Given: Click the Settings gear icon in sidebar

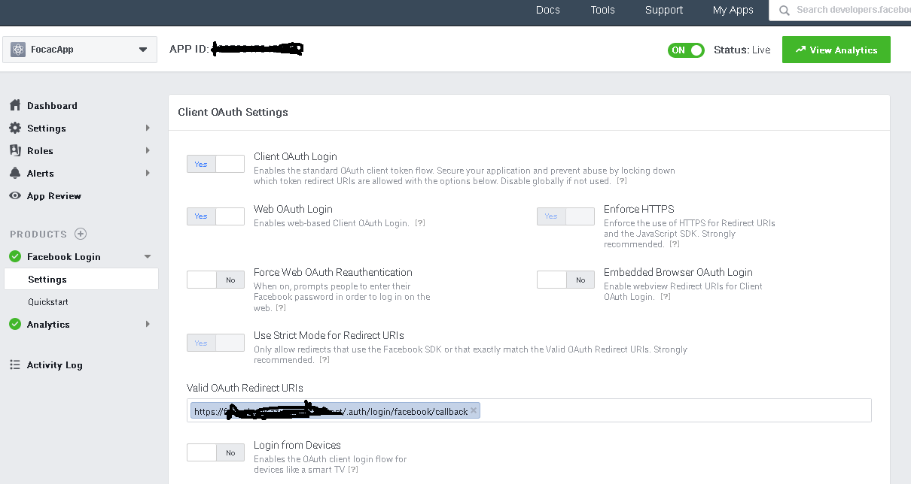Looking at the screenshot, I should (14, 128).
